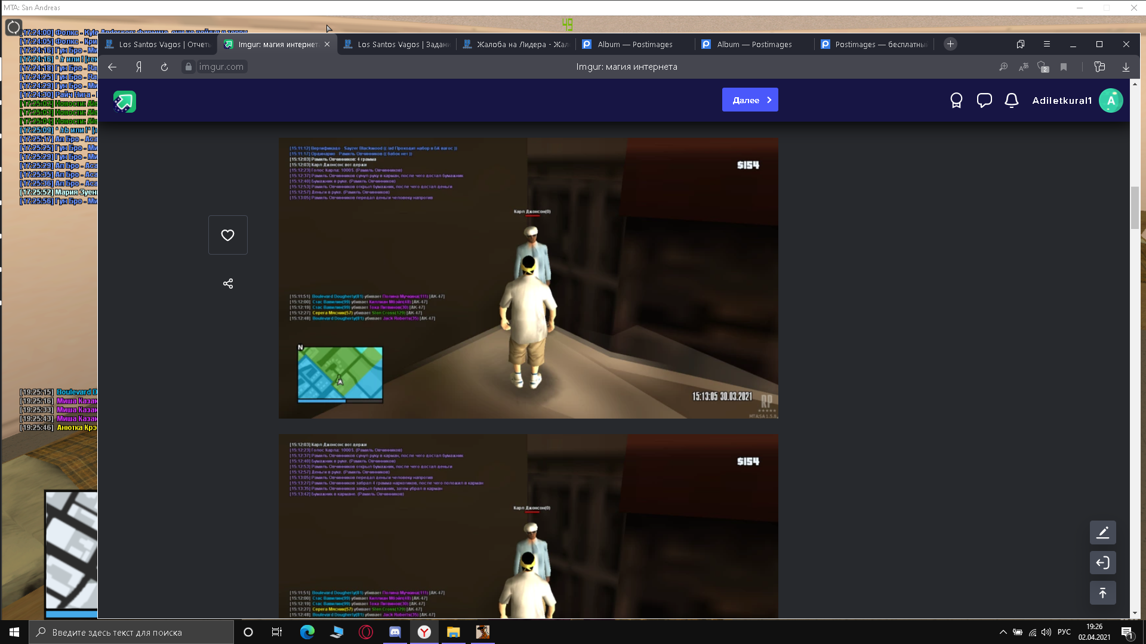Click the share icon below heart
This screenshot has width=1146, height=644.
point(227,283)
